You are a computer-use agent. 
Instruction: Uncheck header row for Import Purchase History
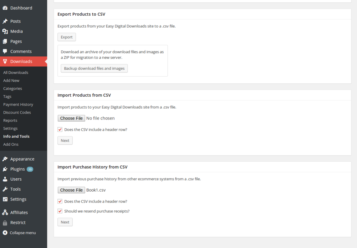pos(60,201)
